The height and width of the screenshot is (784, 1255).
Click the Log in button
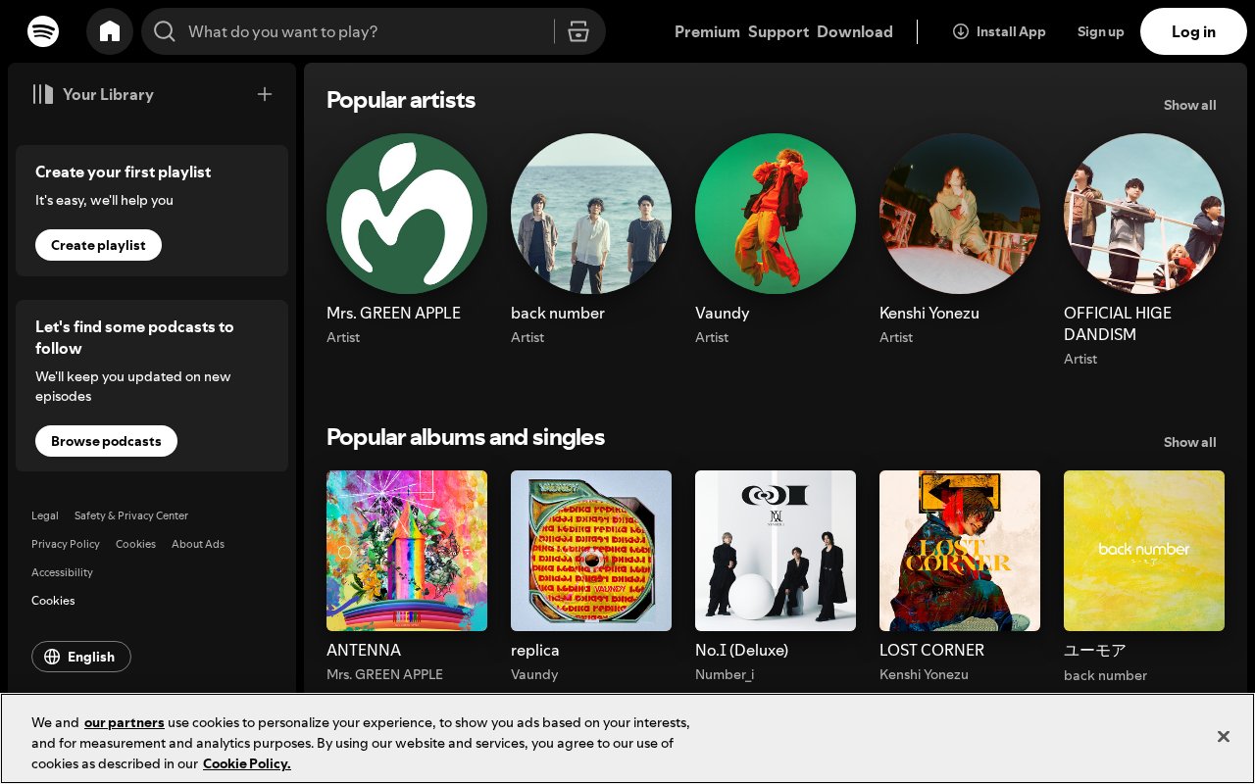point(1193,31)
